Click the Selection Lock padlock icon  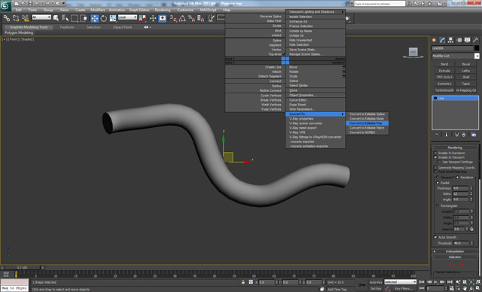click(243, 282)
